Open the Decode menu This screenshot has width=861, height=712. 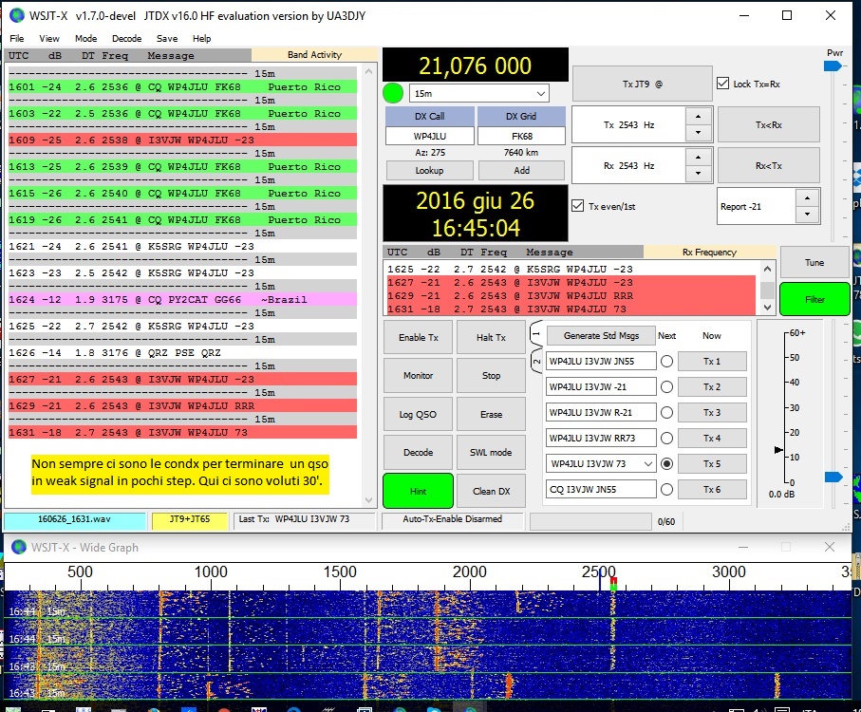[127, 38]
